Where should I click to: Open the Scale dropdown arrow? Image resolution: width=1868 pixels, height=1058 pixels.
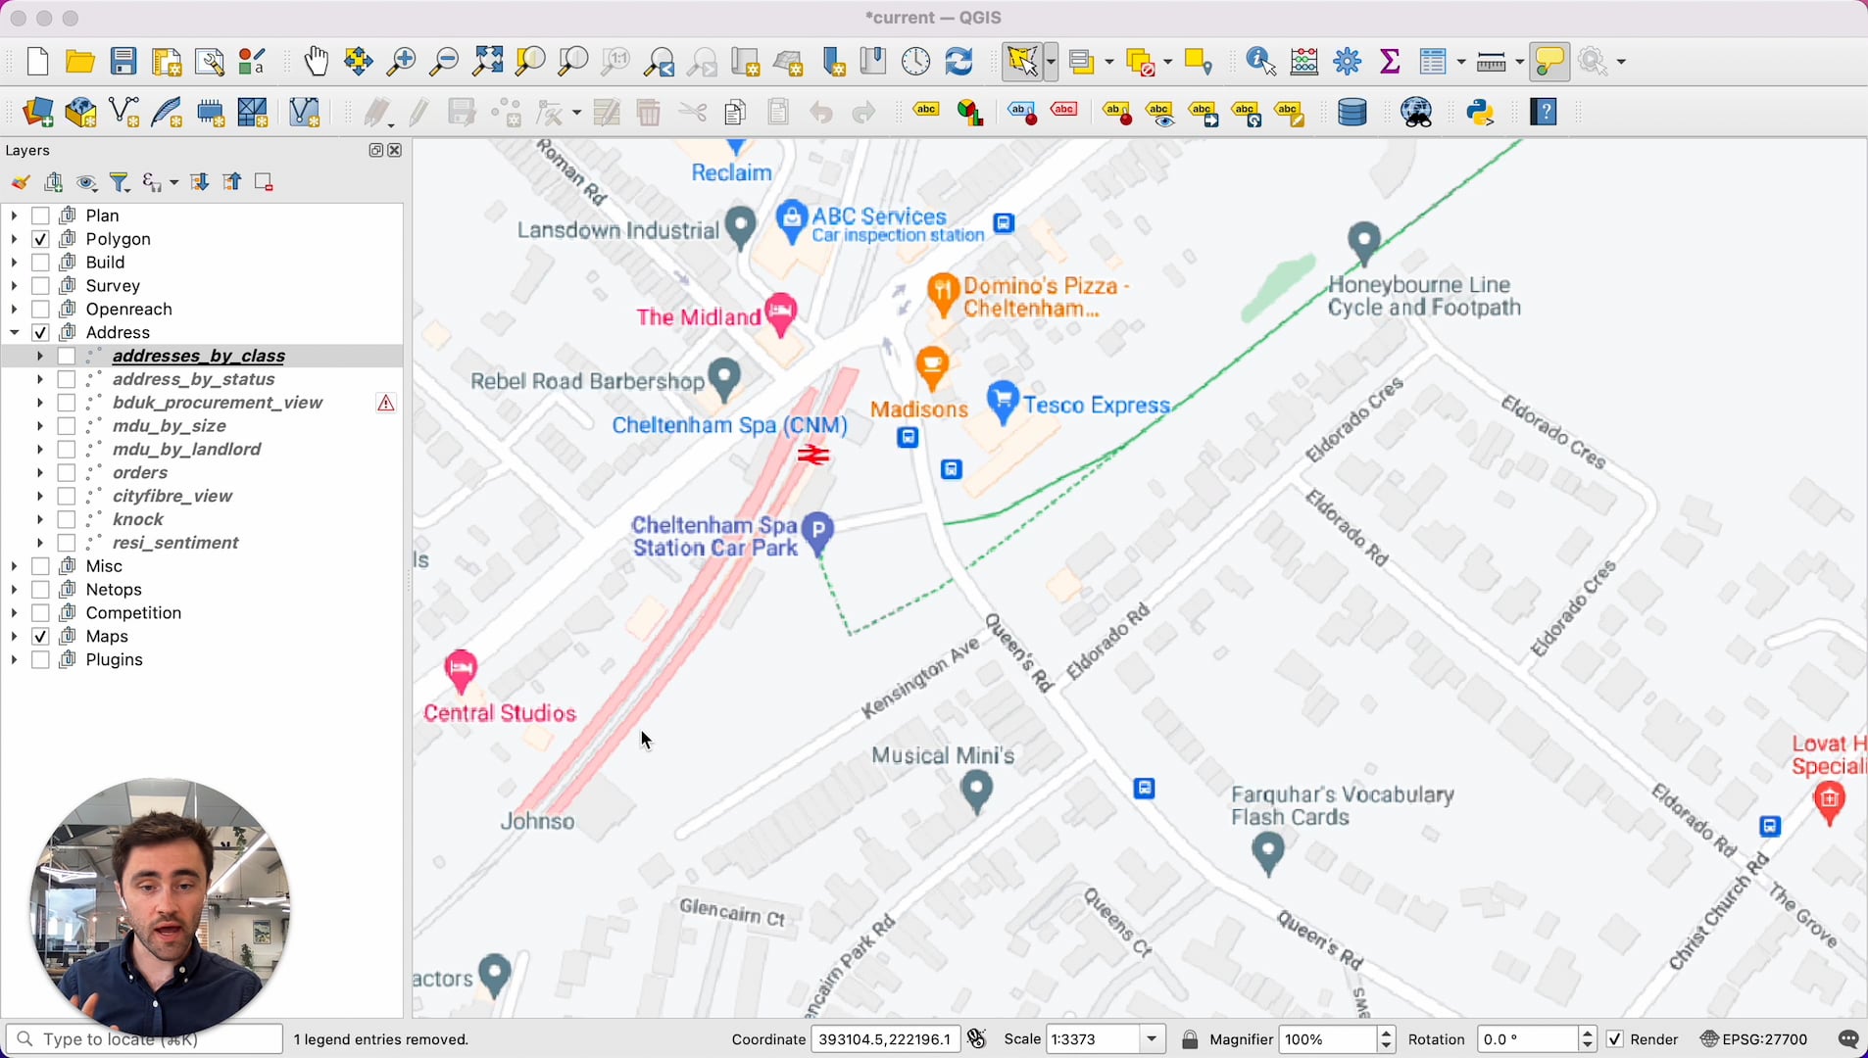point(1152,1039)
